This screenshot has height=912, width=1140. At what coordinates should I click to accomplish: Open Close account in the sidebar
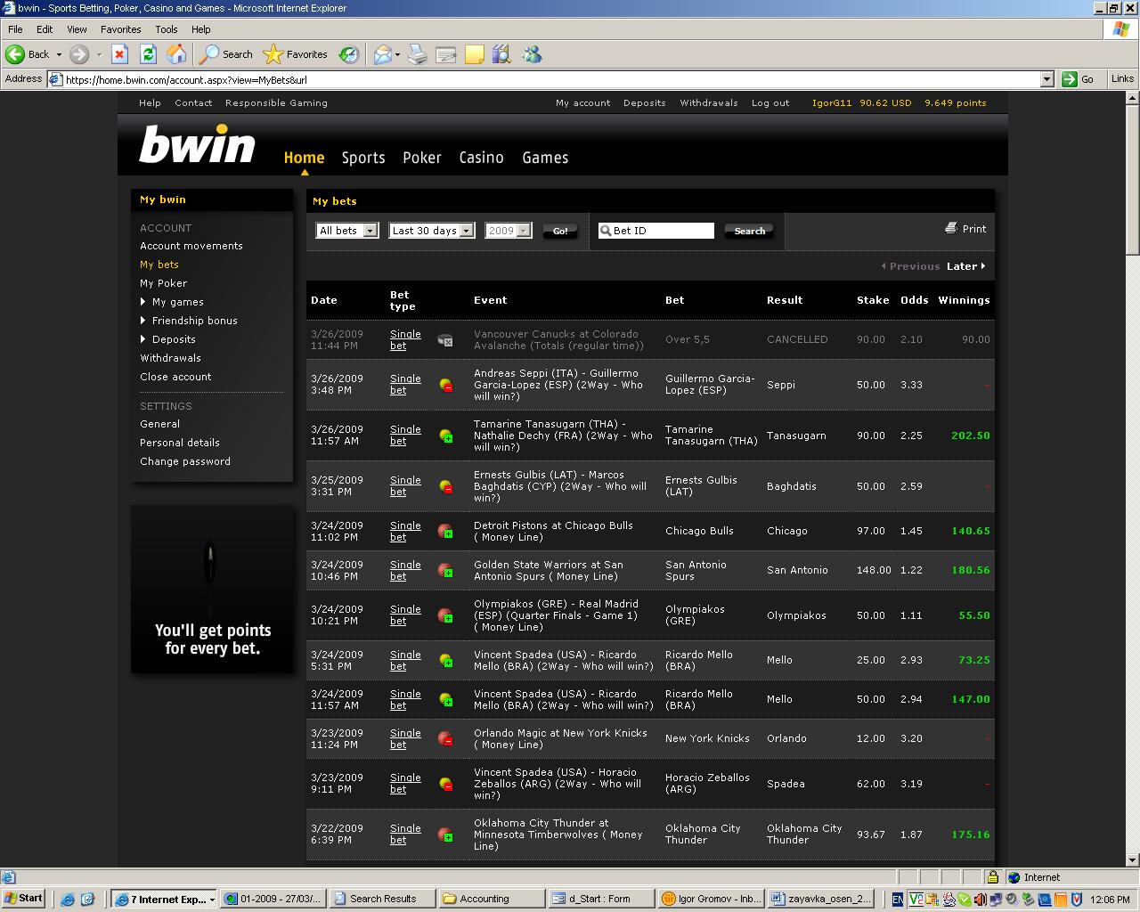click(x=175, y=377)
